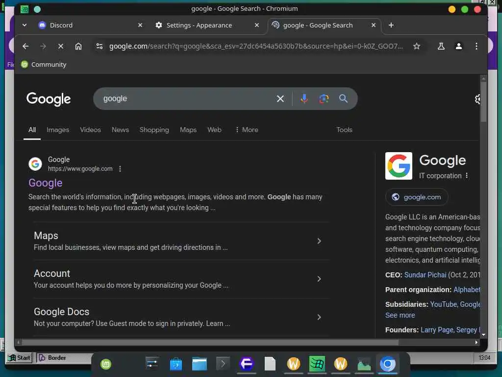This screenshot has height=377, width=502.
Task: Open search Tools options
Action: click(x=344, y=130)
